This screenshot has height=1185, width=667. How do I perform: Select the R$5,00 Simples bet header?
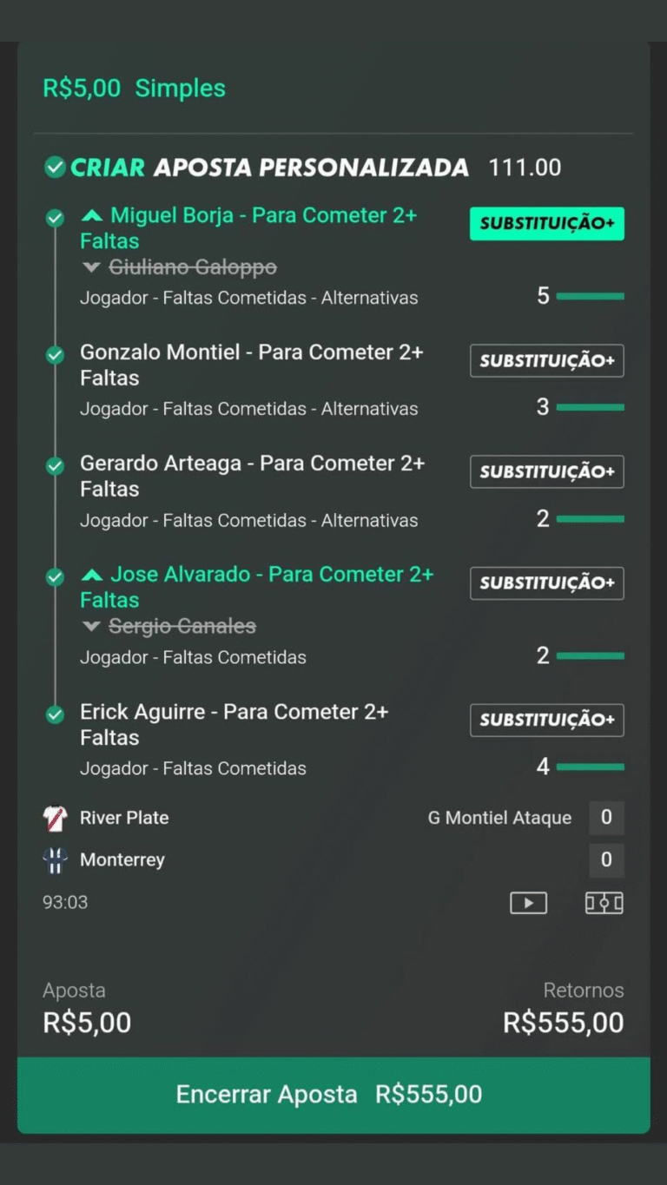[x=134, y=89]
